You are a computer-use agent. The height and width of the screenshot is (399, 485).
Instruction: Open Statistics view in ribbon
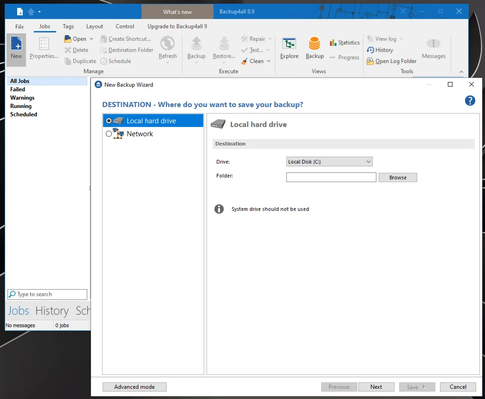click(x=344, y=43)
